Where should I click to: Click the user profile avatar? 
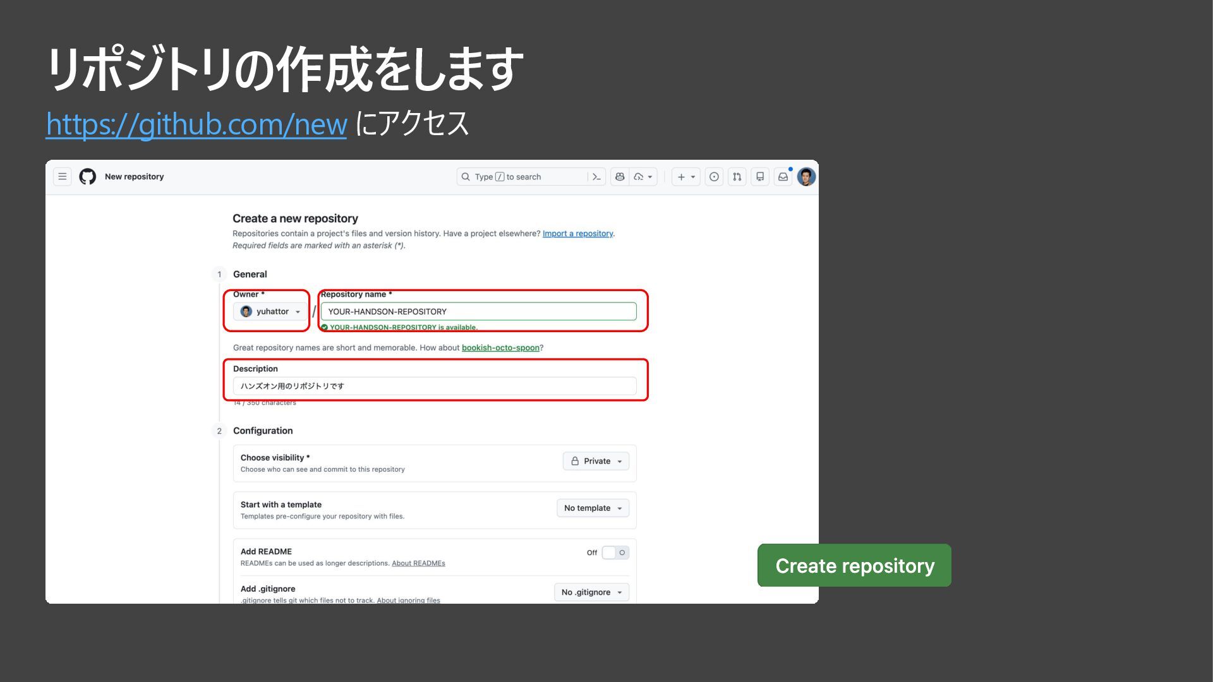[x=806, y=177]
